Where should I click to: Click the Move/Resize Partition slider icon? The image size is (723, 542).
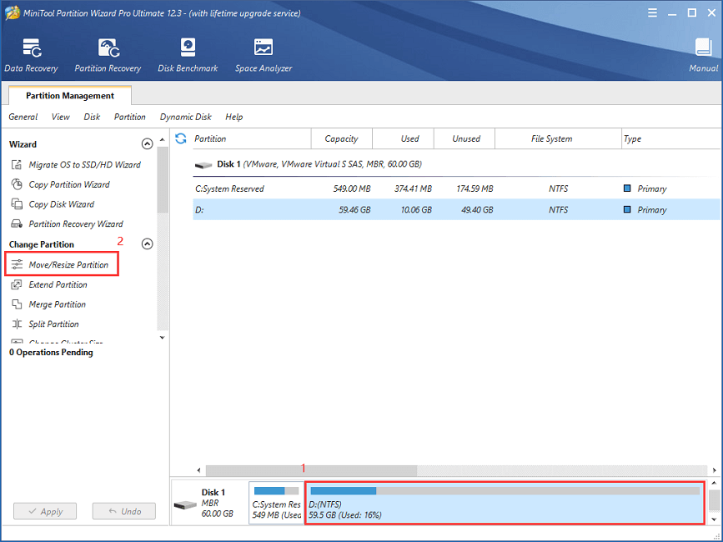17,264
